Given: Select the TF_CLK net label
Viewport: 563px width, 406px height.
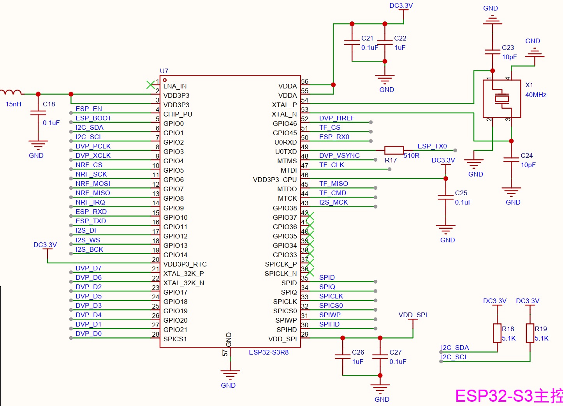Looking at the screenshot, I should [x=332, y=165].
